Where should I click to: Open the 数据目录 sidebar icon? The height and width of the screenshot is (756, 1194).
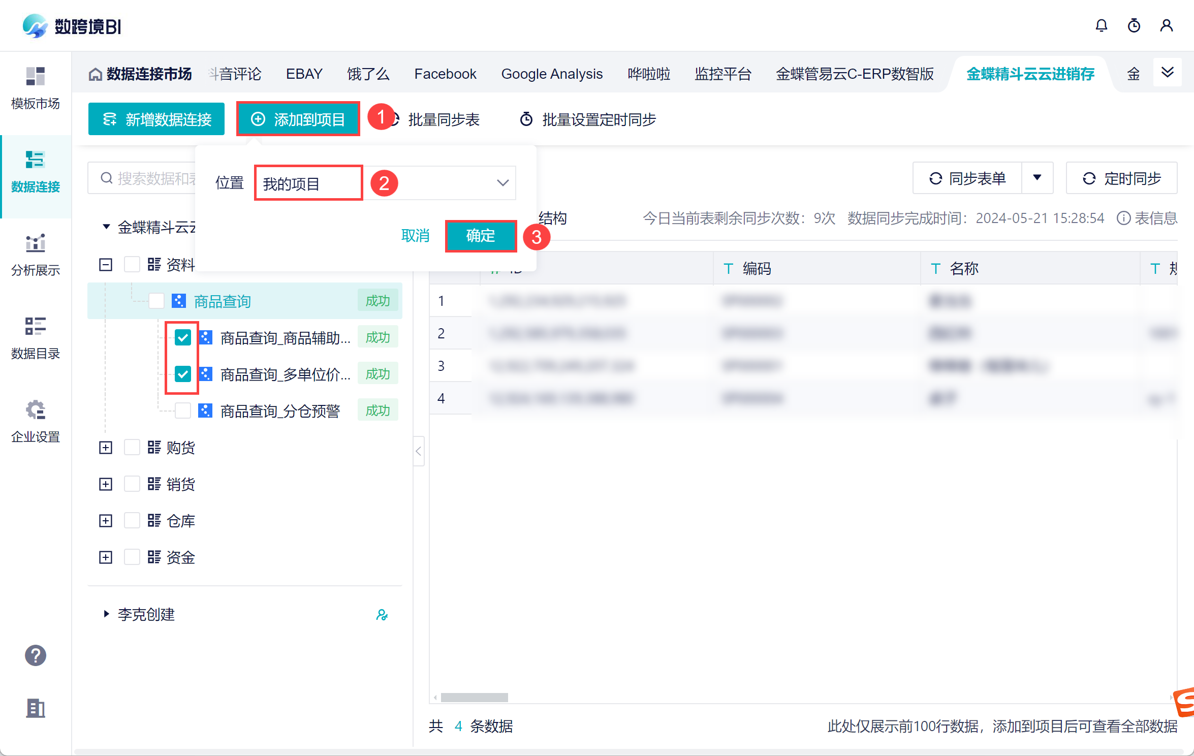tap(35, 327)
